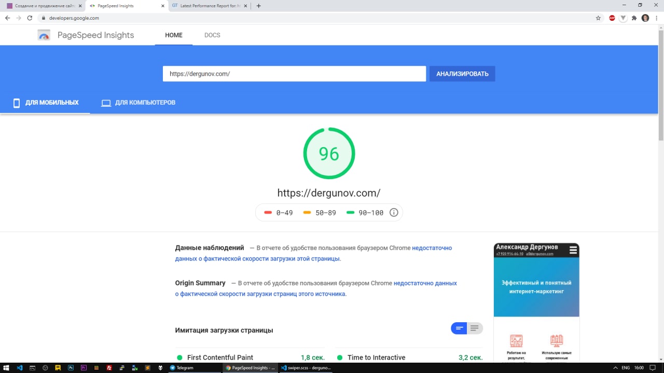Click the 16:00 clock in the tray
This screenshot has height=373, width=664.
point(639,368)
